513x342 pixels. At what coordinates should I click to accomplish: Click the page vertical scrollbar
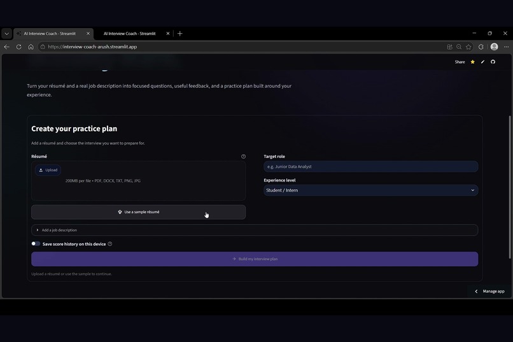pyautogui.click(x=509, y=187)
